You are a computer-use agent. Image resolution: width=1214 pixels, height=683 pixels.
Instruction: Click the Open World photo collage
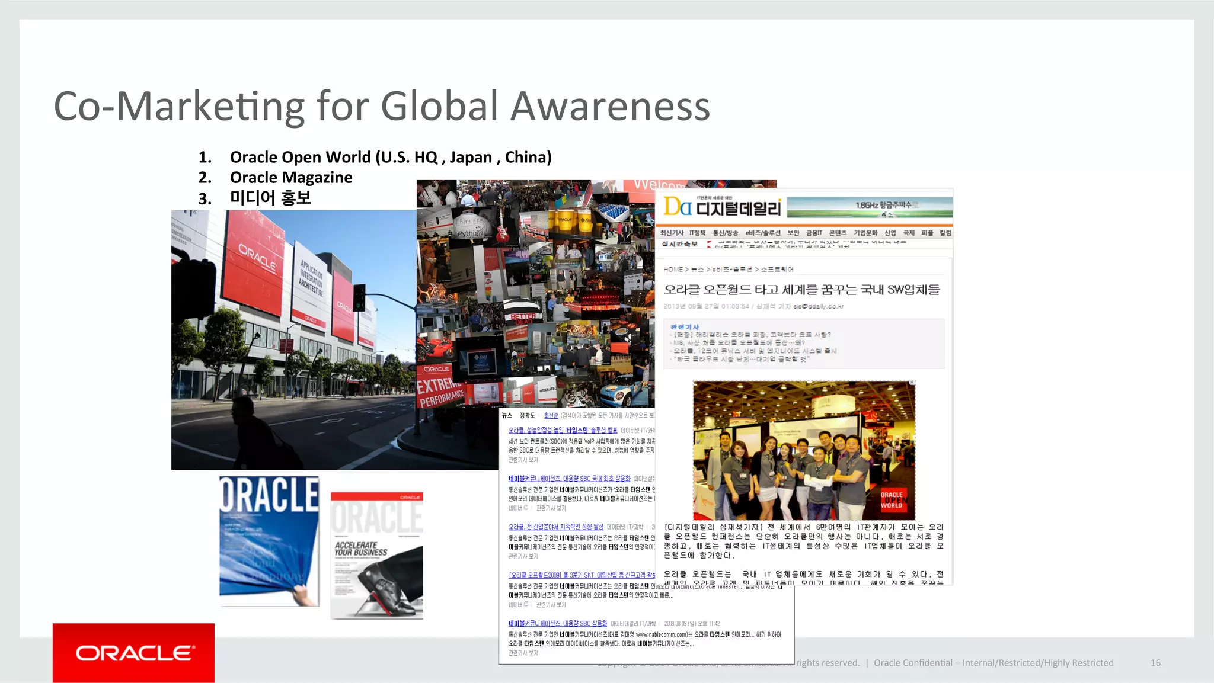[536, 293]
